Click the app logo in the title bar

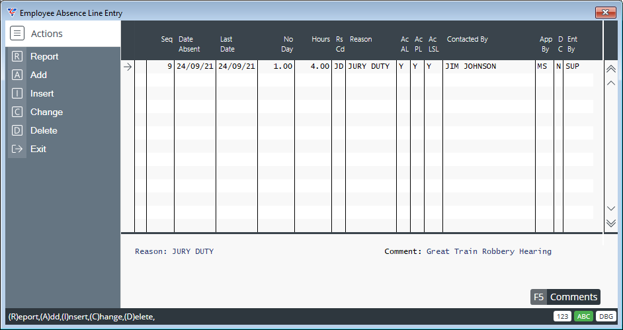coord(13,13)
